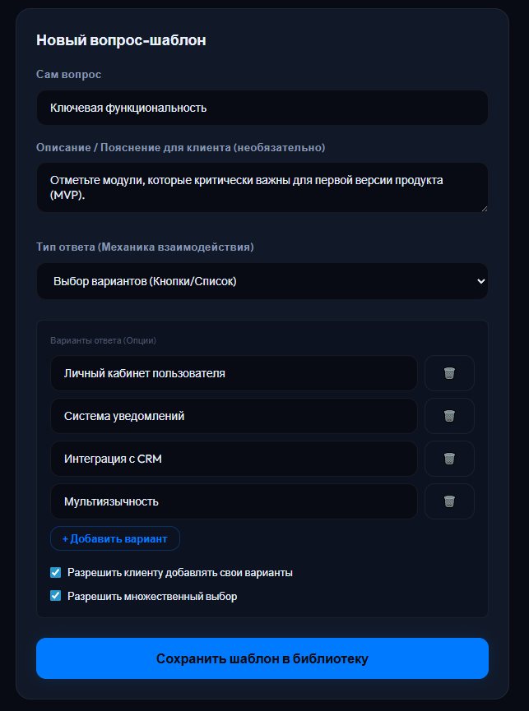Edit the "Личный кабинет пользователя" option field

point(234,373)
